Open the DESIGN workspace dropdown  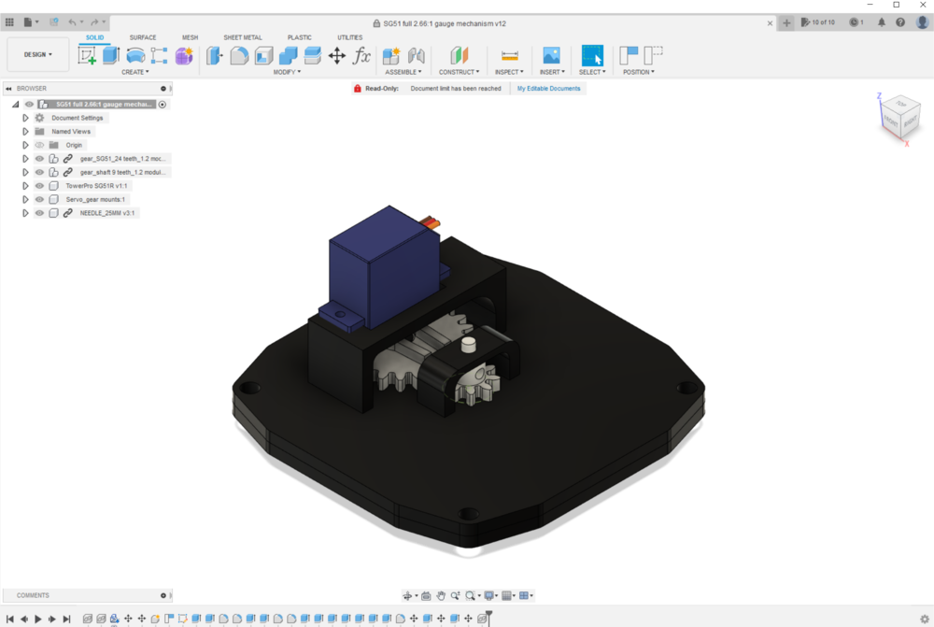click(38, 54)
